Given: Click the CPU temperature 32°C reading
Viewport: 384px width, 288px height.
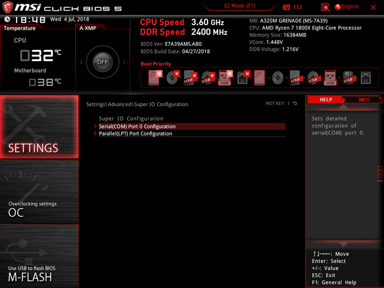Looking at the screenshot, I should click(41, 55).
